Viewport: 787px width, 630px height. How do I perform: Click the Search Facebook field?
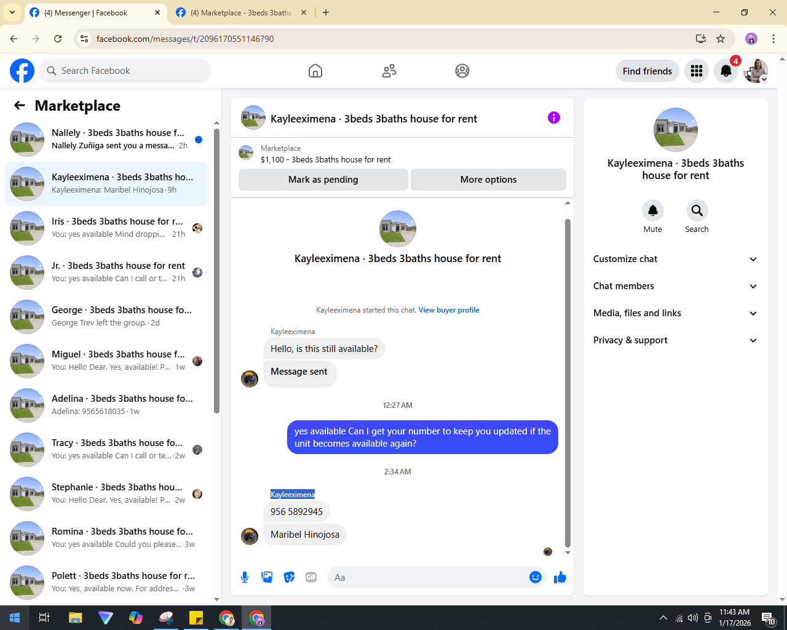[125, 71]
